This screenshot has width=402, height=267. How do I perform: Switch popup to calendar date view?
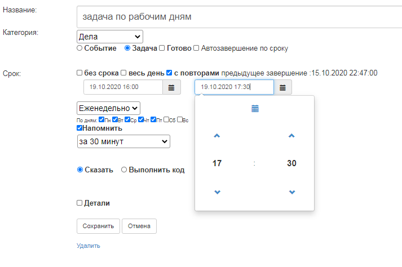pos(255,109)
